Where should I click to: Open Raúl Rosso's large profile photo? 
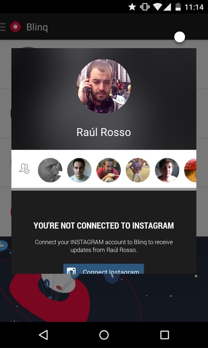[104, 86]
